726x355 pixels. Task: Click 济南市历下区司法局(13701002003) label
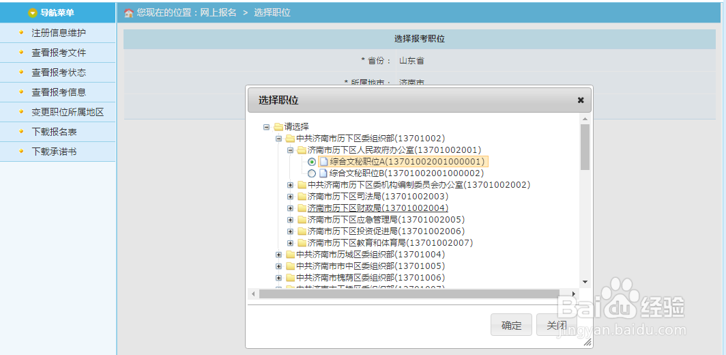coord(378,197)
